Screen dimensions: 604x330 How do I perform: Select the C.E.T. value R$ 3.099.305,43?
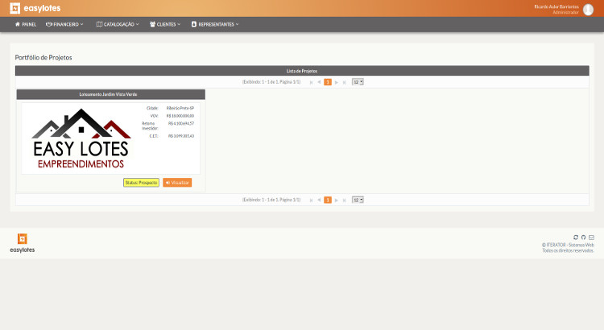click(x=181, y=136)
